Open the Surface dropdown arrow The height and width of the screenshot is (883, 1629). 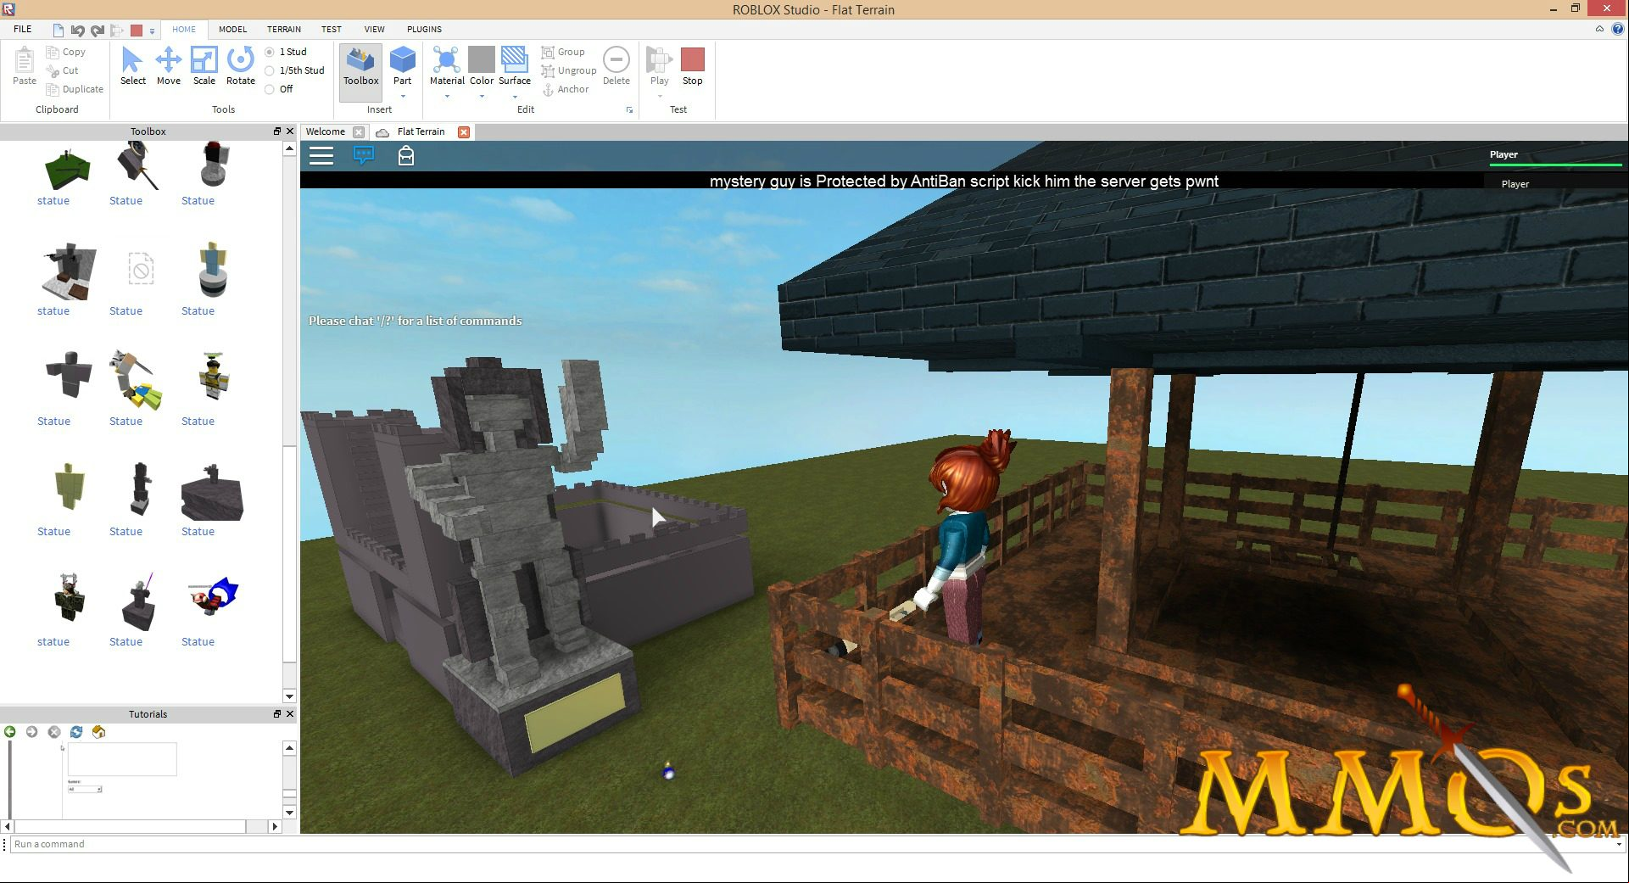tap(514, 96)
